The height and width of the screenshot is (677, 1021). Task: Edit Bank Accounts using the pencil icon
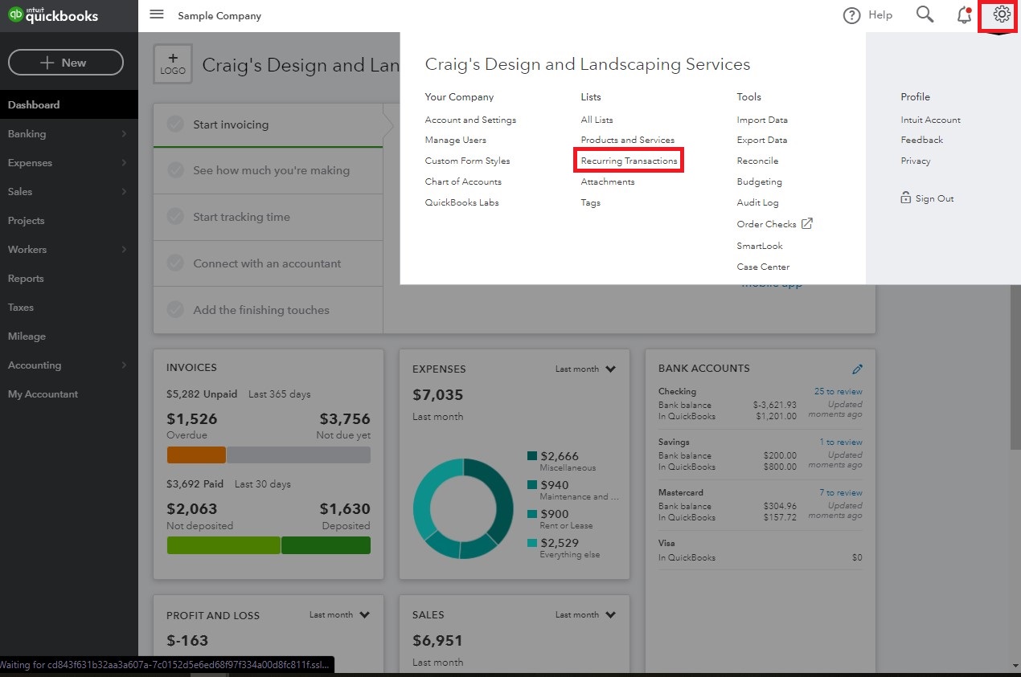(x=857, y=369)
